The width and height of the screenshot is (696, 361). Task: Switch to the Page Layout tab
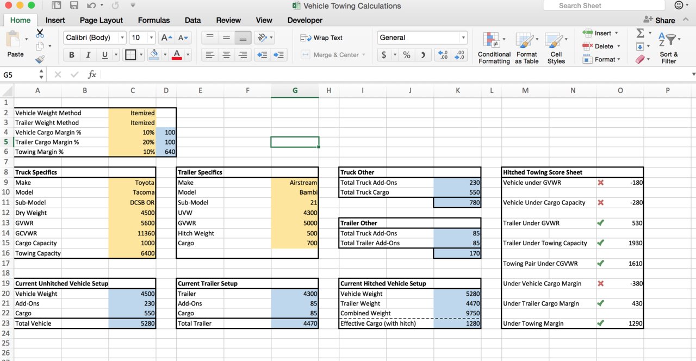pyautogui.click(x=101, y=20)
